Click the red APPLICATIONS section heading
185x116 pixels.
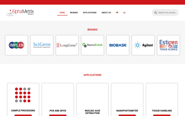(x=92, y=75)
